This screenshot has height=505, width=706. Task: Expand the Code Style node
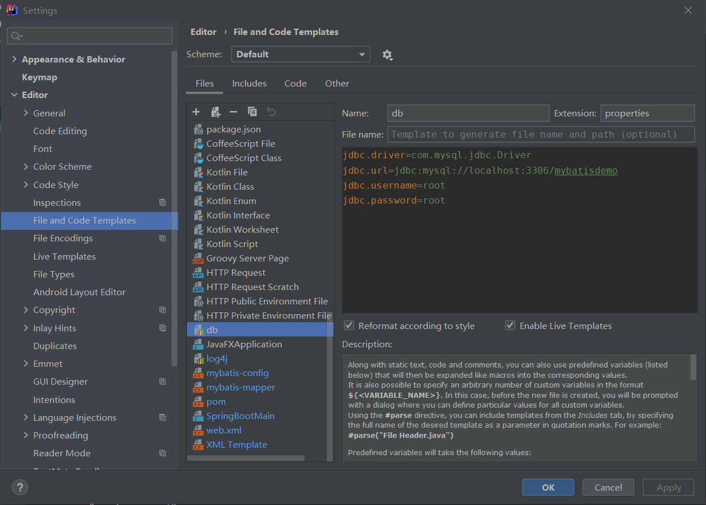[26, 185]
